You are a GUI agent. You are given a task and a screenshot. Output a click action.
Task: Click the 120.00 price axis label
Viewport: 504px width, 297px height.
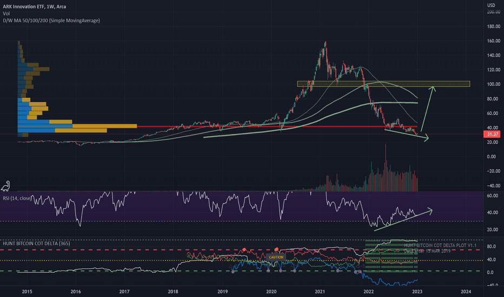[x=493, y=70]
